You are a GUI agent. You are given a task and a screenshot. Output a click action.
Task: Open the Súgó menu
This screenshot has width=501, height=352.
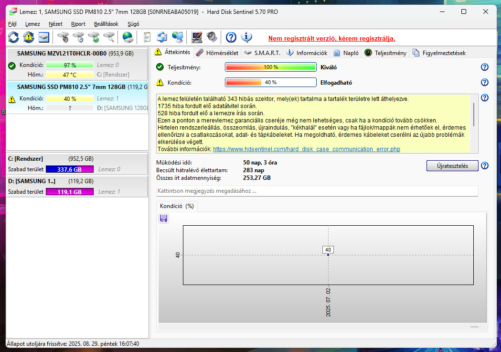click(x=133, y=24)
